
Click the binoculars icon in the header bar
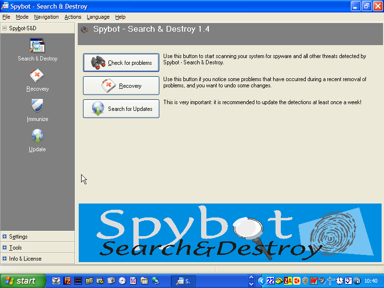(x=84, y=30)
